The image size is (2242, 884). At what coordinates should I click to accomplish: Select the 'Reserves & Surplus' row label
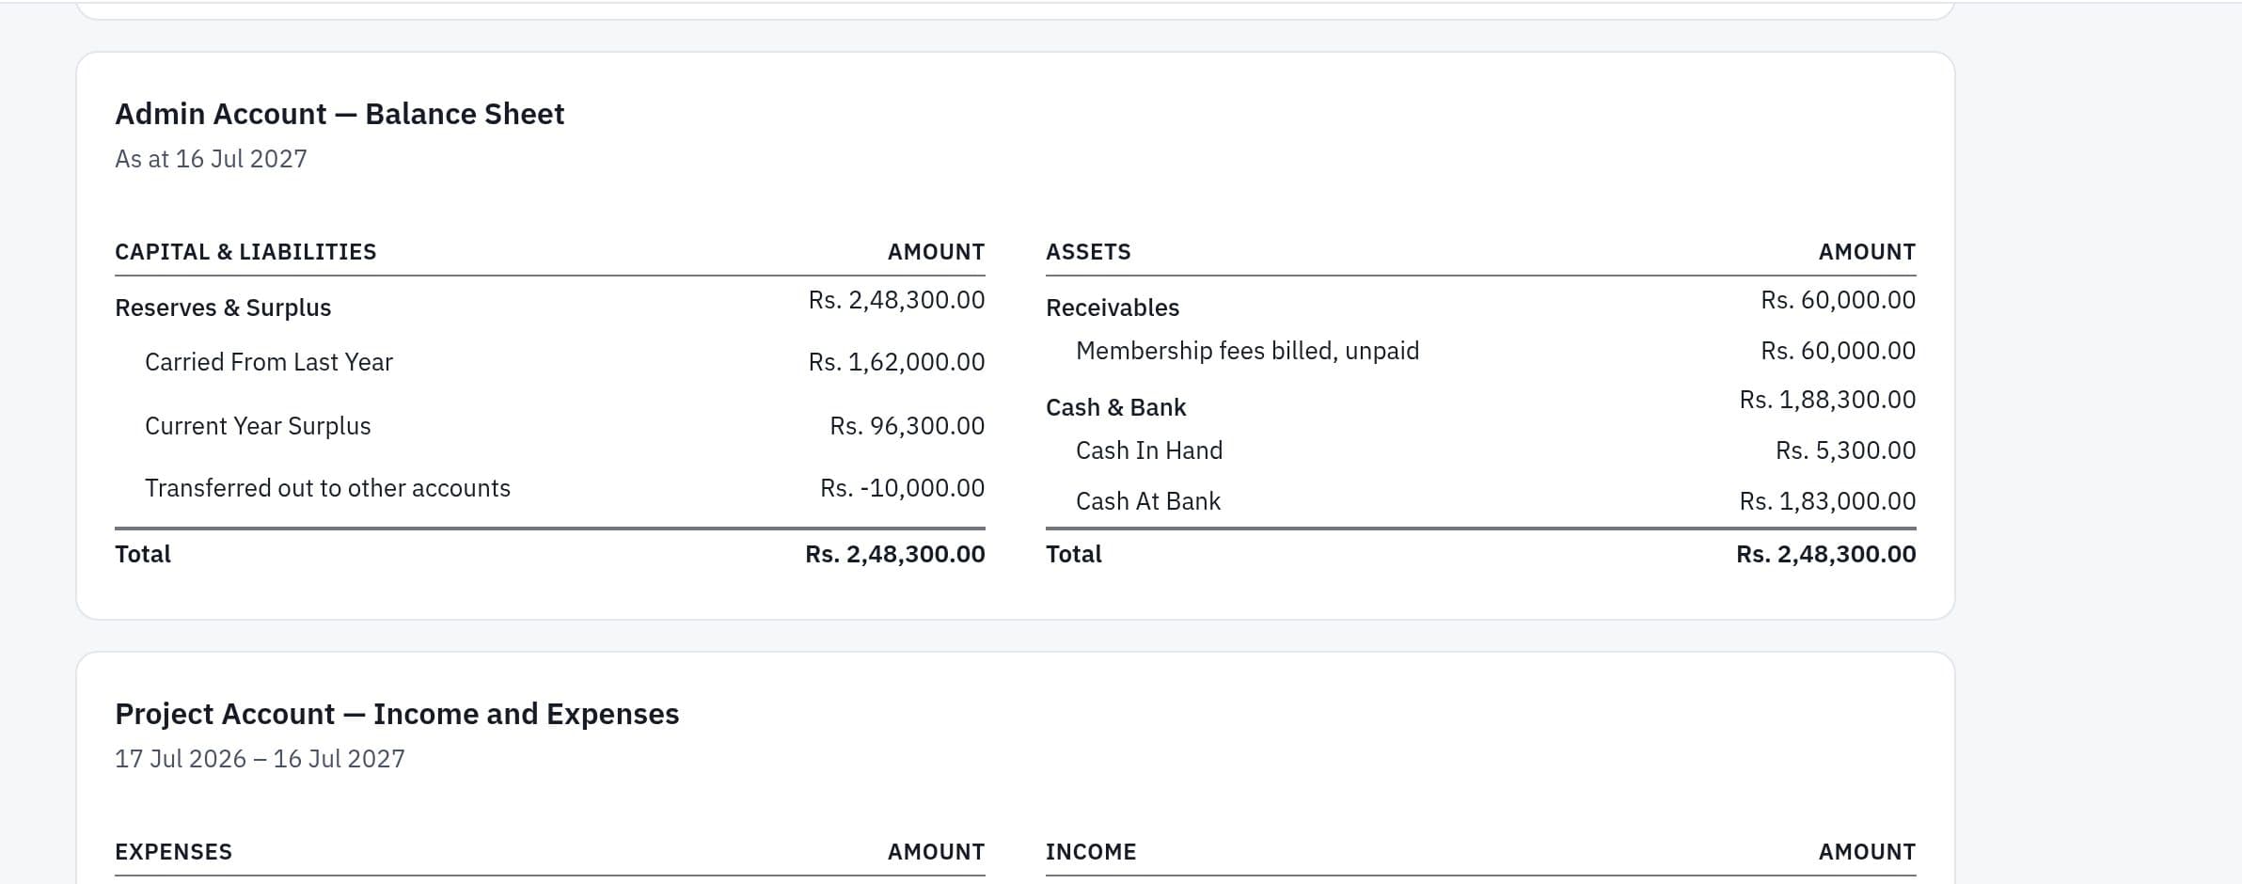(223, 308)
